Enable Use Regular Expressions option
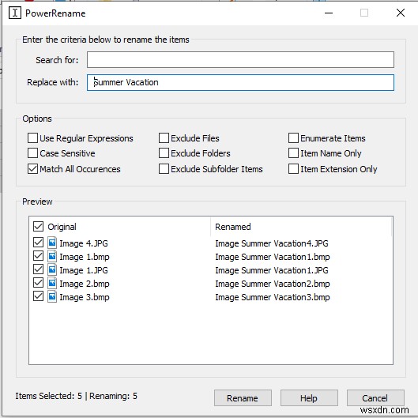 click(32, 138)
